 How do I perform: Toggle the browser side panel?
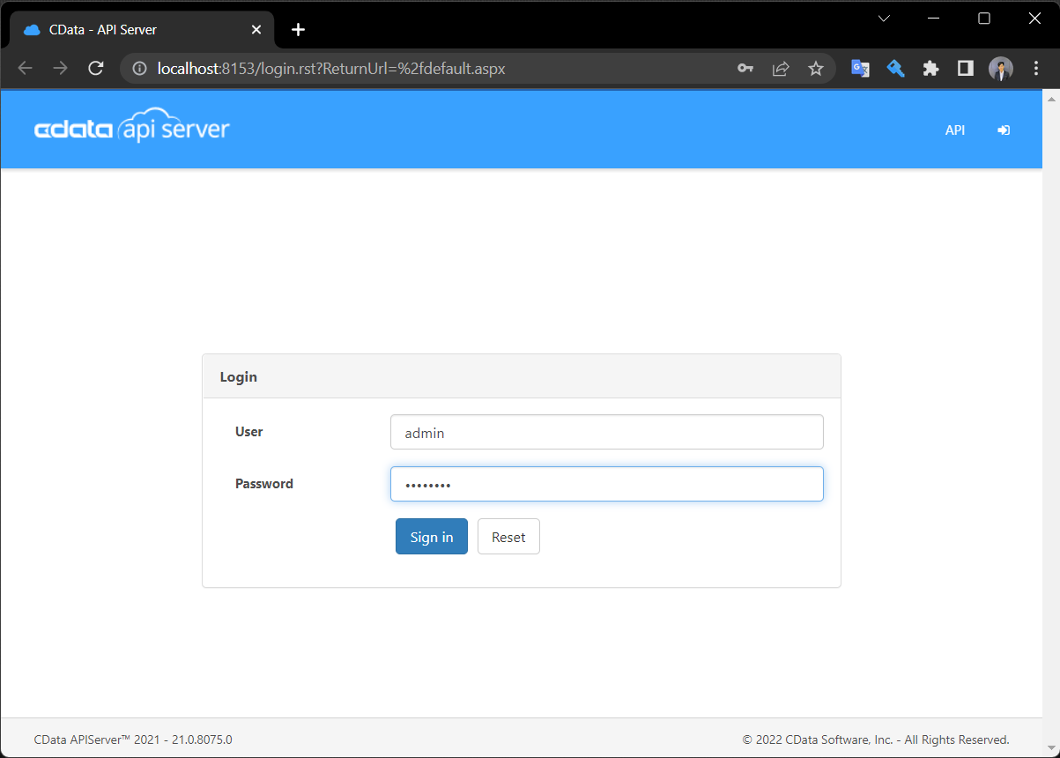click(966, 68)
